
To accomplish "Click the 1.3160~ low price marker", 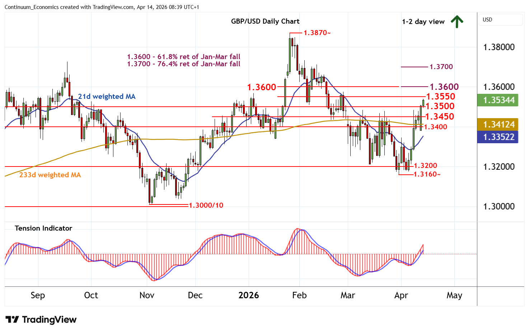I will (x=427, y=174).
